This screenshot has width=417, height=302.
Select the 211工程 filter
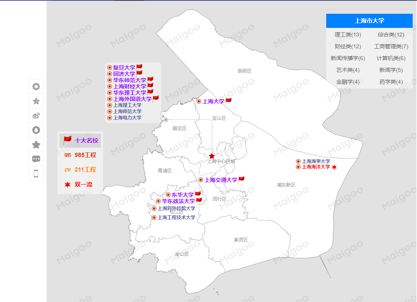80,170
